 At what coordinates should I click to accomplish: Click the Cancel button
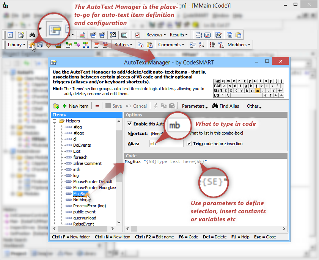click(x=137, y=106)
